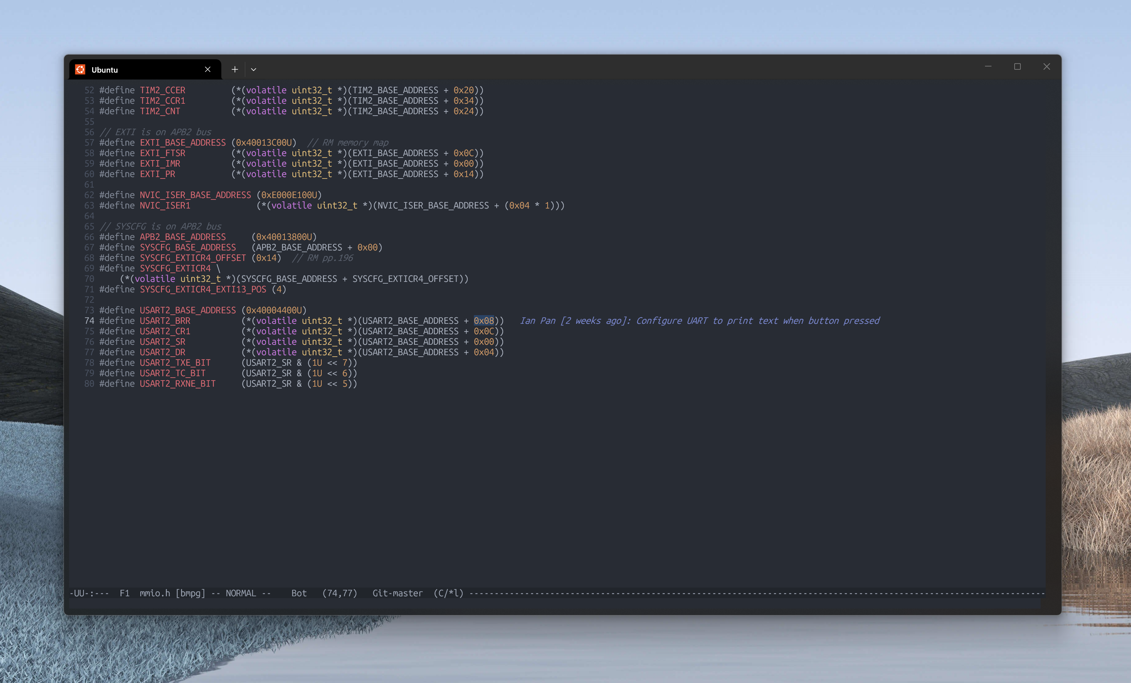Close the Ubuntu tab

207,69
